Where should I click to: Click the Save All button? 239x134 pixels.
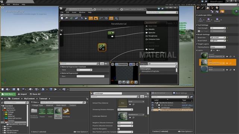coord(35,94)
